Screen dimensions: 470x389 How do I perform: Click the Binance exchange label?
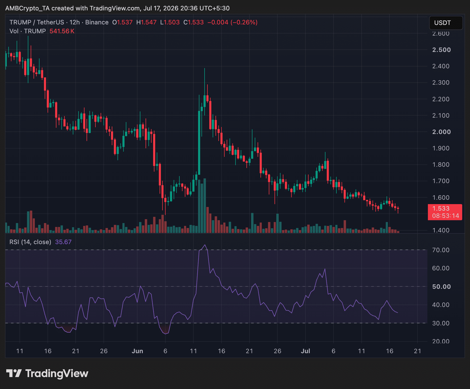(x=97, y=22)
